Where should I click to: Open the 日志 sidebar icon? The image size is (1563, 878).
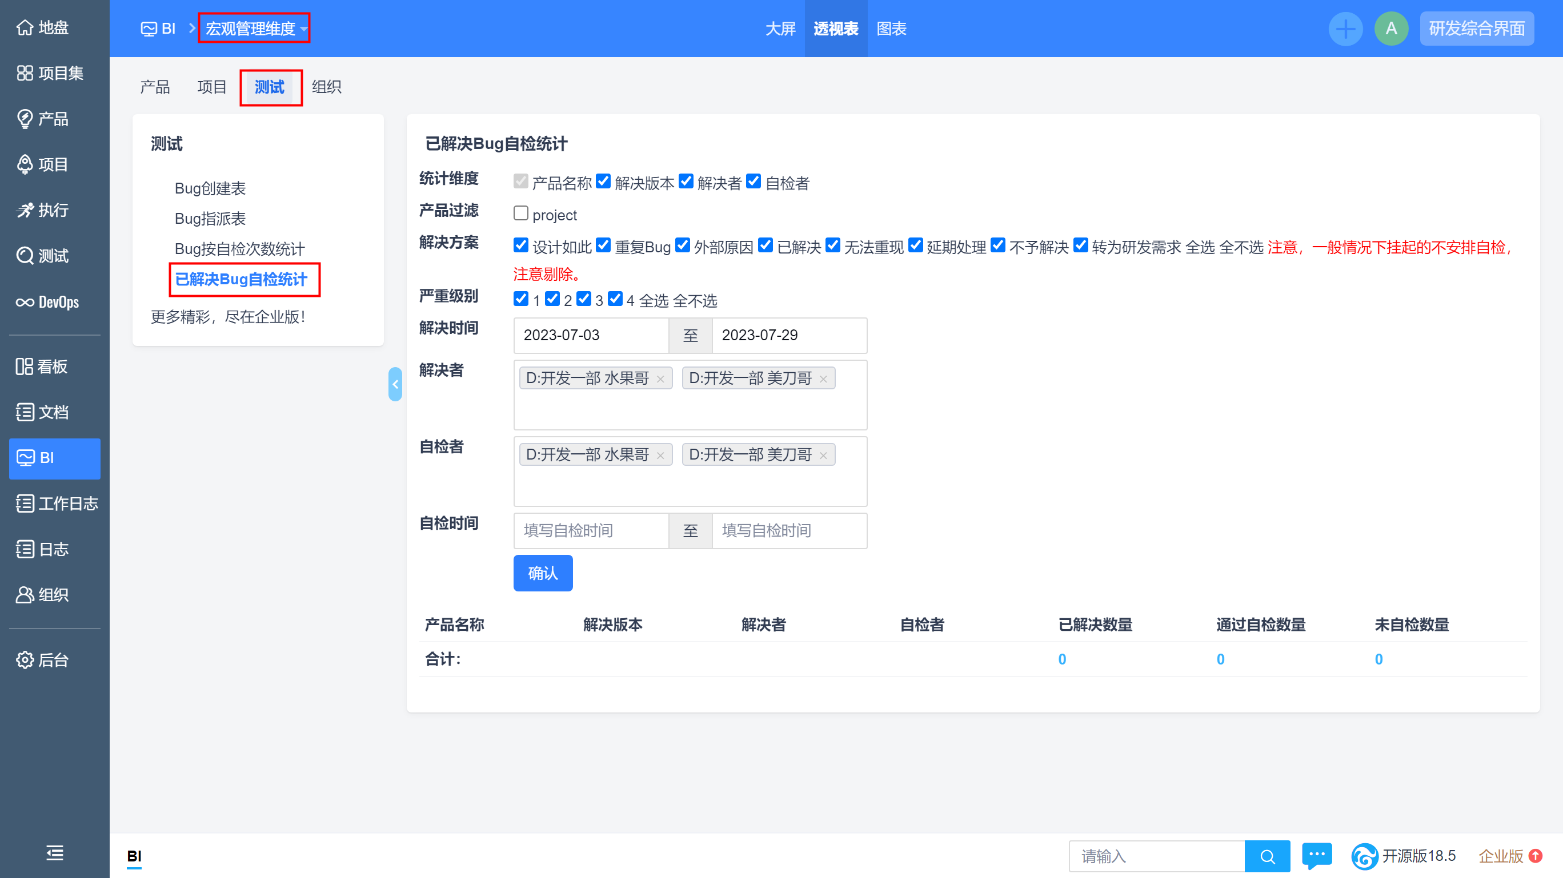click(24, 549)
